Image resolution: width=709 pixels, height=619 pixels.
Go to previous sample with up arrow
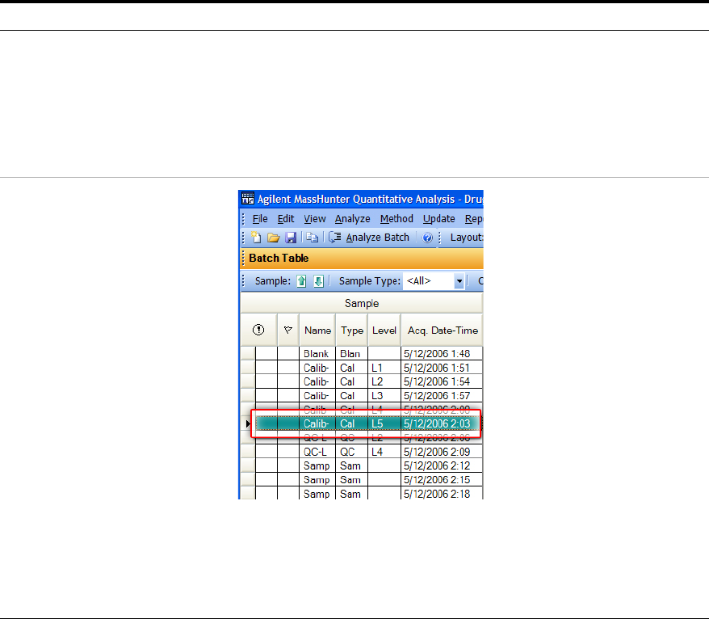click(301, 281)
